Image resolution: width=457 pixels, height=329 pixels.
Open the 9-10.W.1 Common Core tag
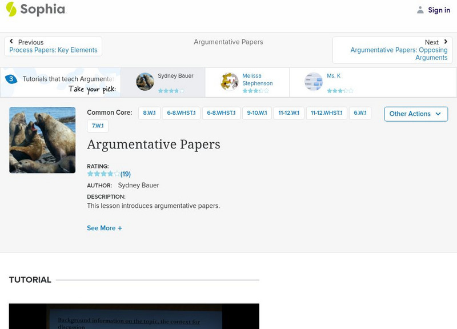coord(257,113)
